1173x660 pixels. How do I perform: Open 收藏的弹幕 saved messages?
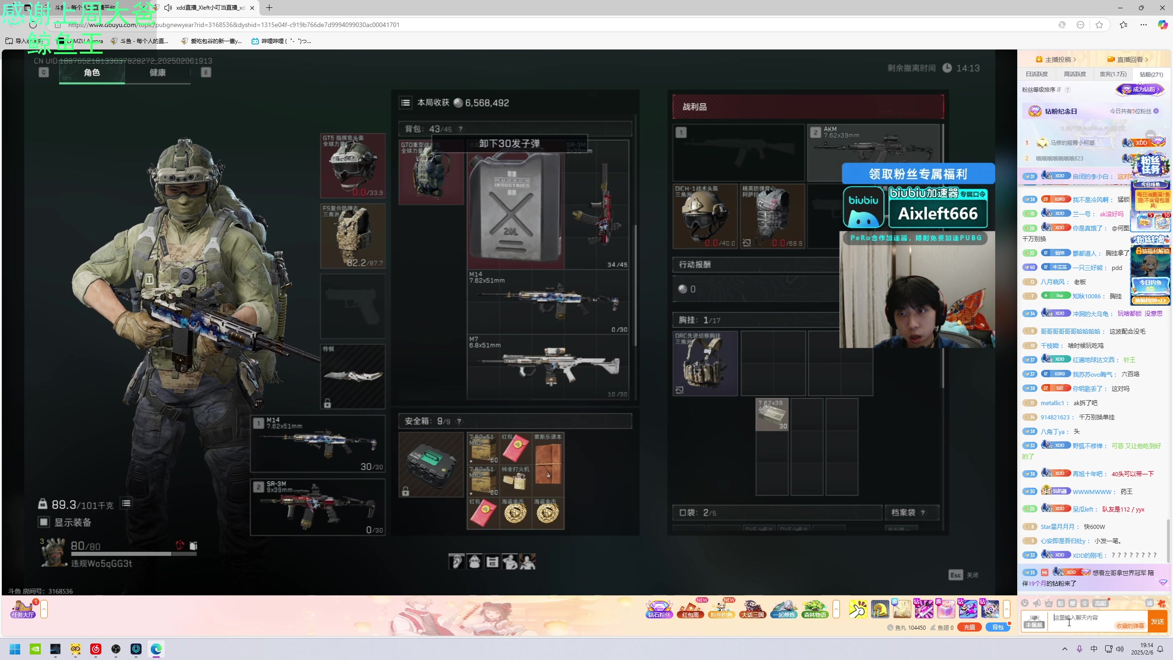coord(1130,626)
